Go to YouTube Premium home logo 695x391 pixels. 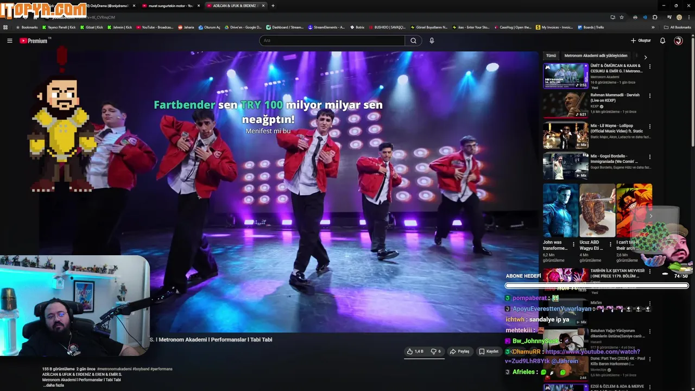pos(34,41)
